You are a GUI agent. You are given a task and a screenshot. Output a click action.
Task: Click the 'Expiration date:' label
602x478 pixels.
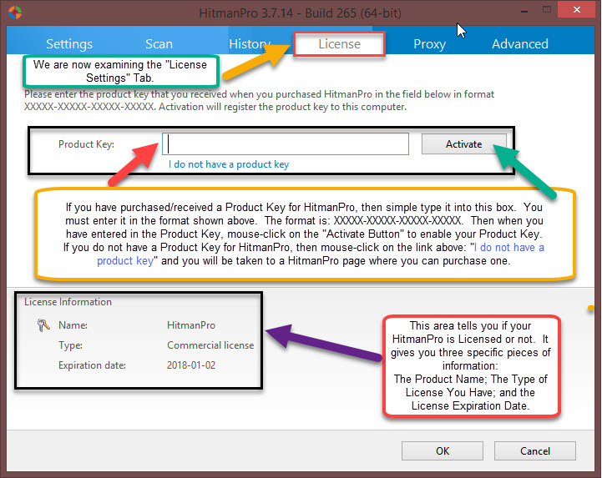click(x=92, y=365)
